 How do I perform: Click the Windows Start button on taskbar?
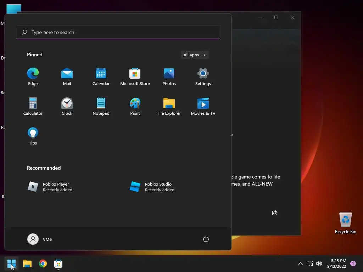click(x=11, y=263)
